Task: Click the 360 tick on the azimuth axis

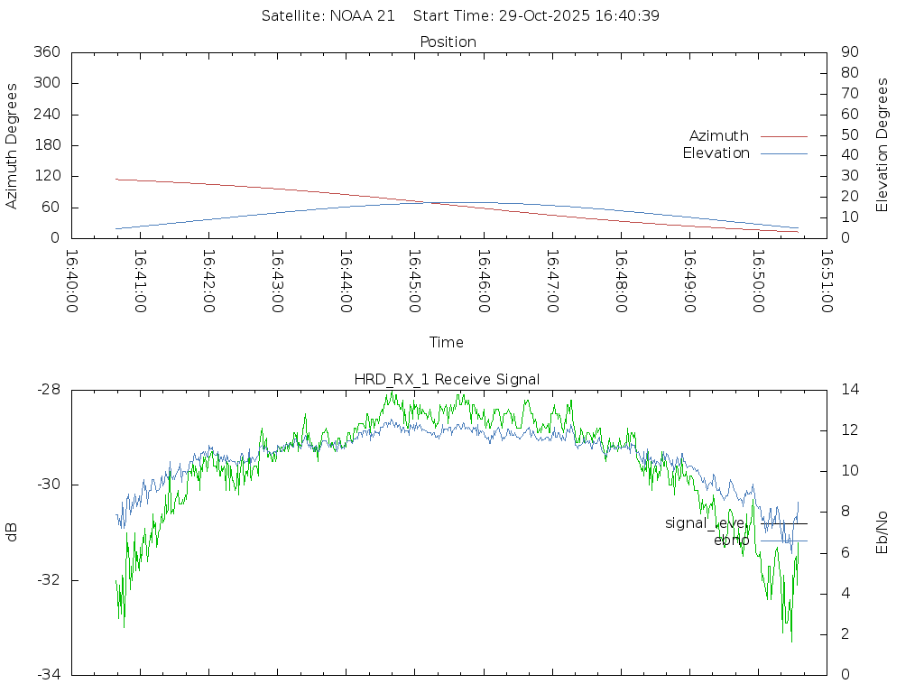Action: pyautogui.click(x=46, y=52)
